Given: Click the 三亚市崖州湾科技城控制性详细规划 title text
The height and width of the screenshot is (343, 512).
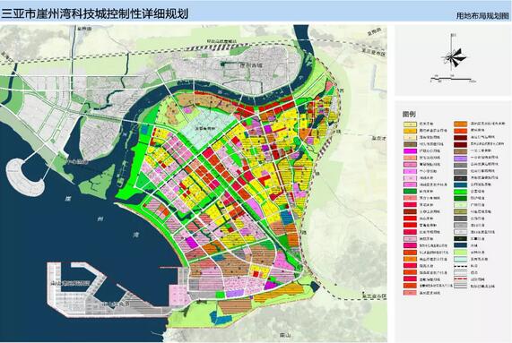Looking at the screenshot, I should (x=95, y=14).
